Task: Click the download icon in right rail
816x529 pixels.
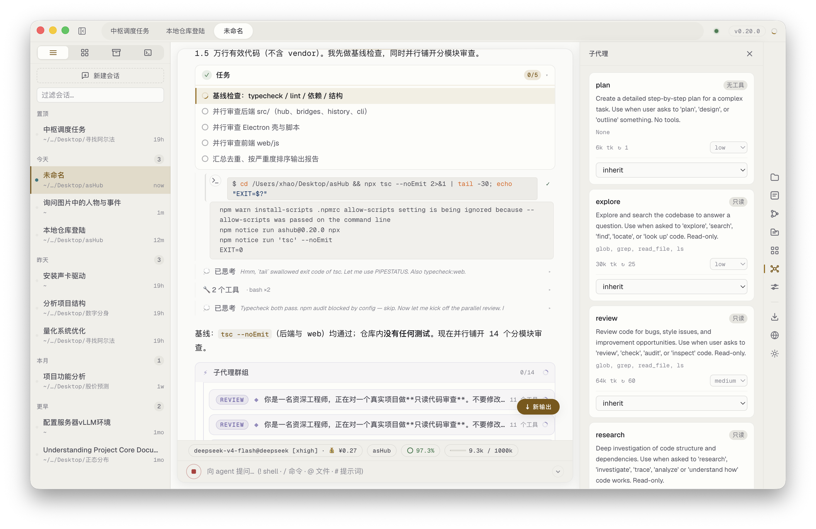Action: click(774, 317)
